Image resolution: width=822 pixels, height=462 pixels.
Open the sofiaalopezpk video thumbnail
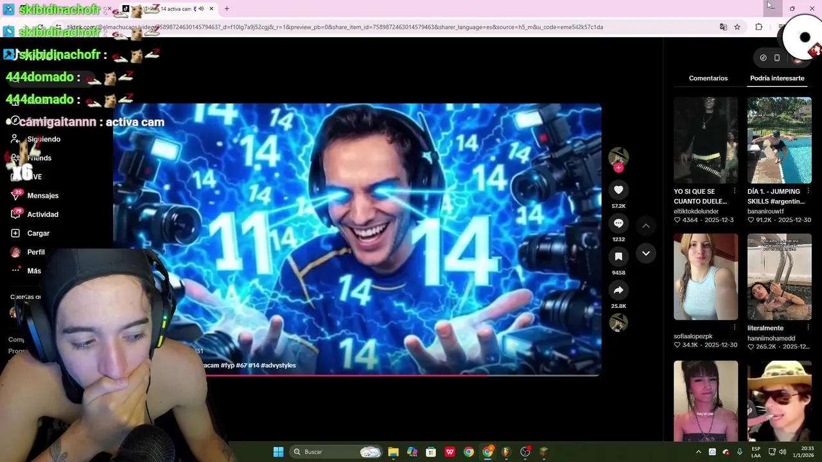706,277
